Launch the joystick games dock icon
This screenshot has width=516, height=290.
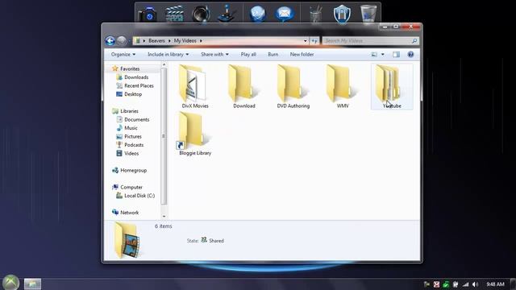coord(227,14)
